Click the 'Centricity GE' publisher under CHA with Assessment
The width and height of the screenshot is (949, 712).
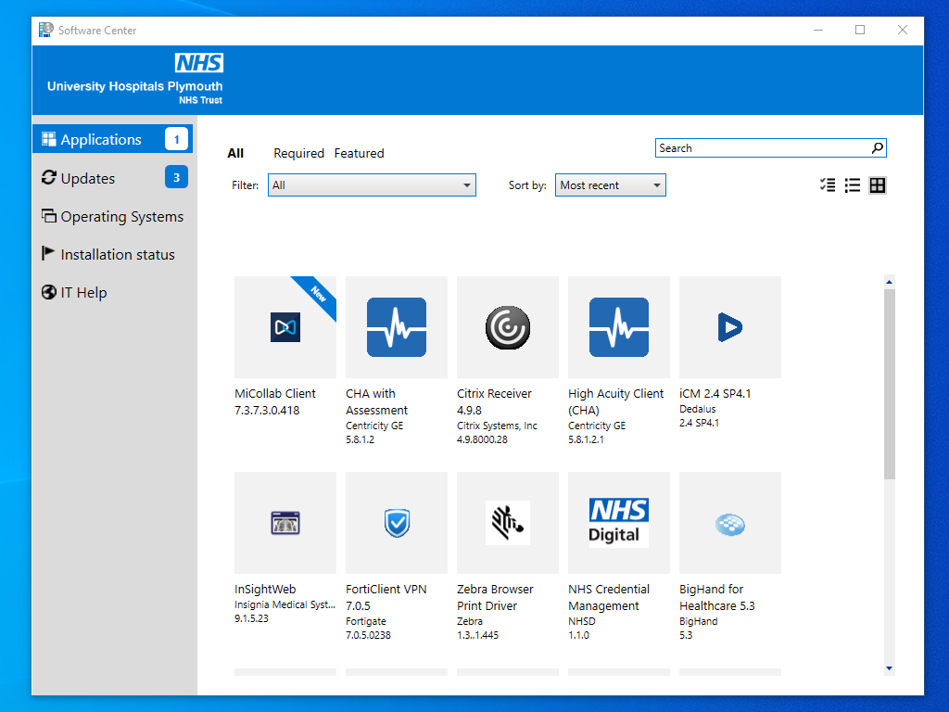pos(374,426)
